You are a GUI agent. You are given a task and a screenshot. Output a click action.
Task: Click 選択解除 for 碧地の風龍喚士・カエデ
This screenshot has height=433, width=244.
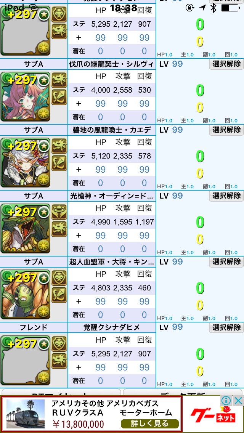click(x=226, y=130)
